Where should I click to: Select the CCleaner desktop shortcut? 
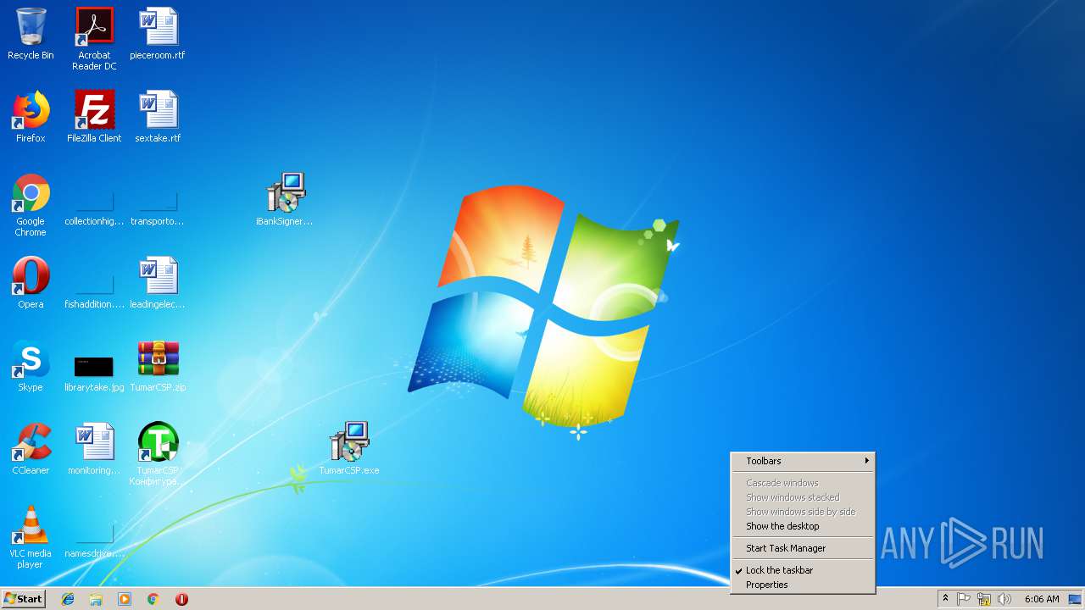pos(31,449)
